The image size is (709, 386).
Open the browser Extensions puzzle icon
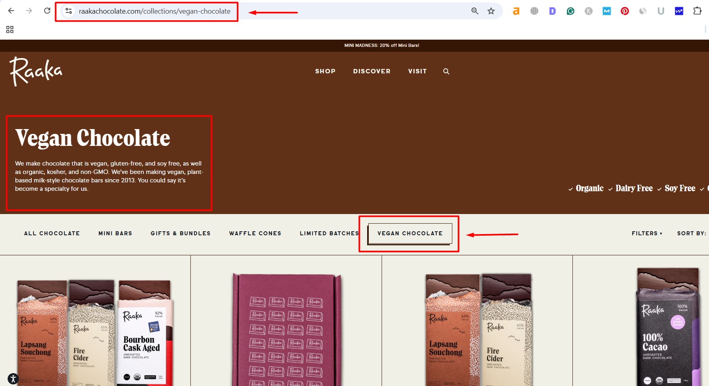(x=697, y=11)
